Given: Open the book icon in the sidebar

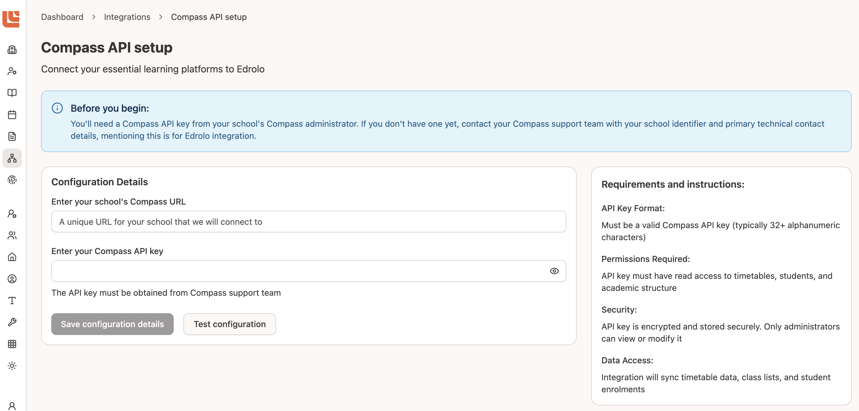Looking at the screenshot, I should (x=12, y=93).
